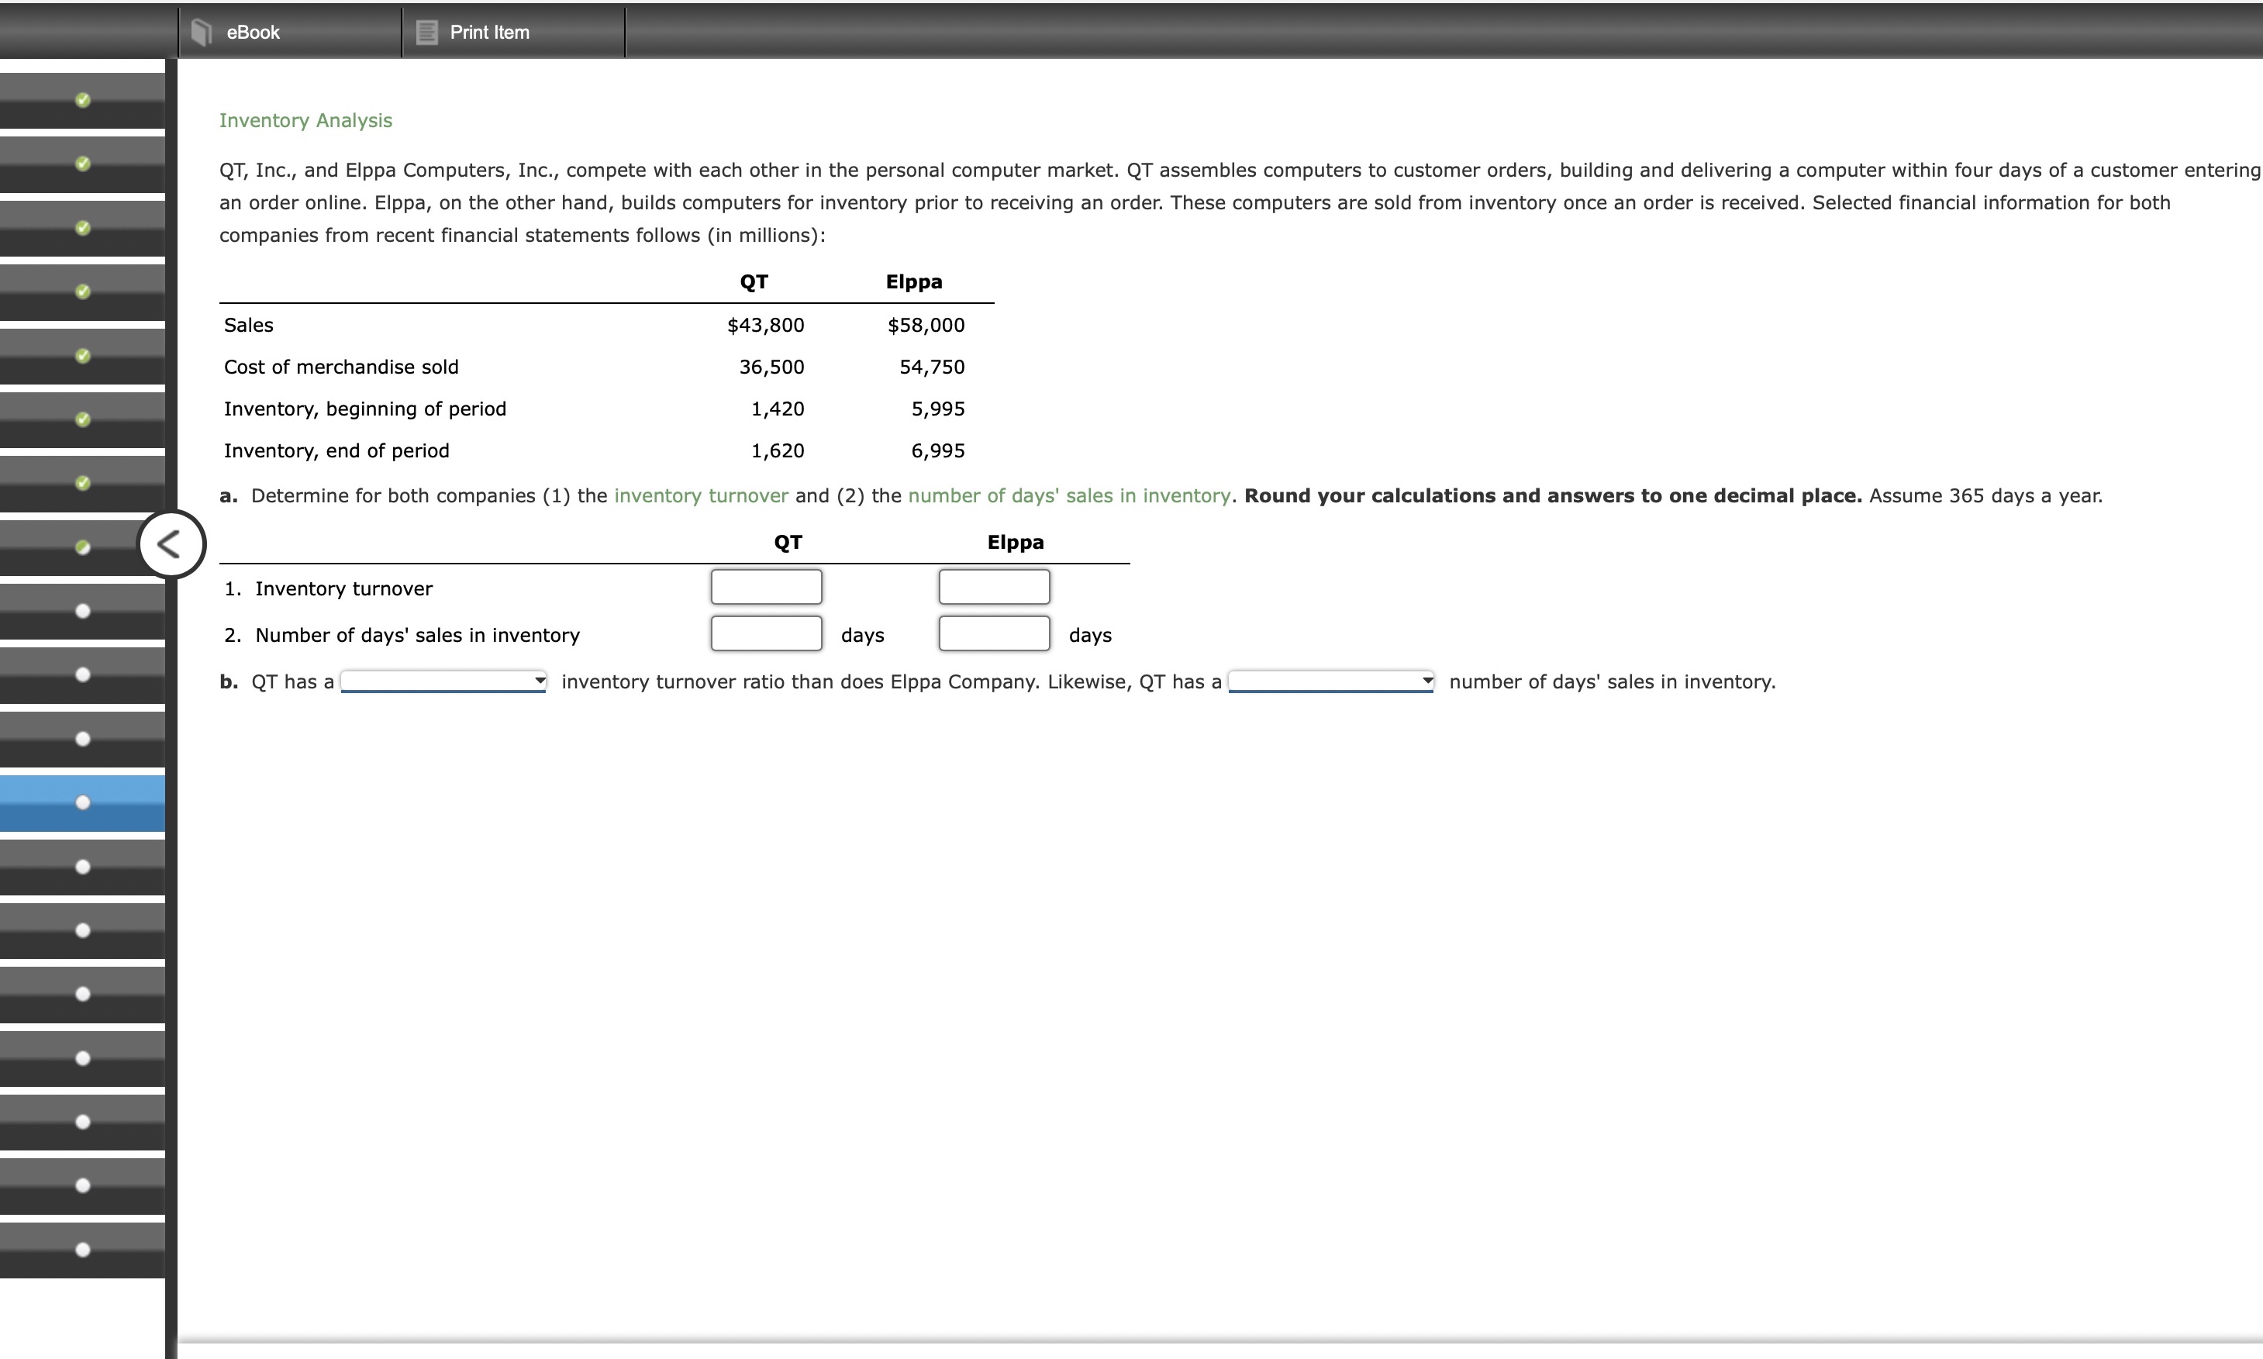Select the last unanswered question in sidebar
This screenshot has height=1359, width=2263.
[82, 1250]
